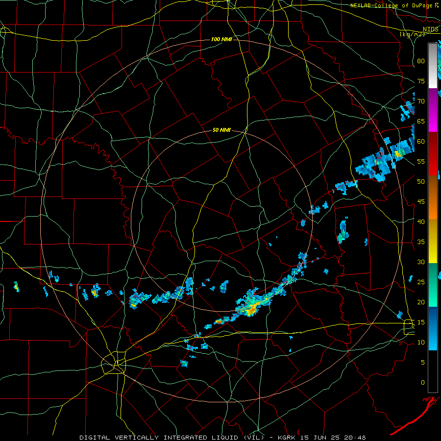441x441 pixels.
Task: Click the blue segment of the color scale
Action: coord(433,328)
